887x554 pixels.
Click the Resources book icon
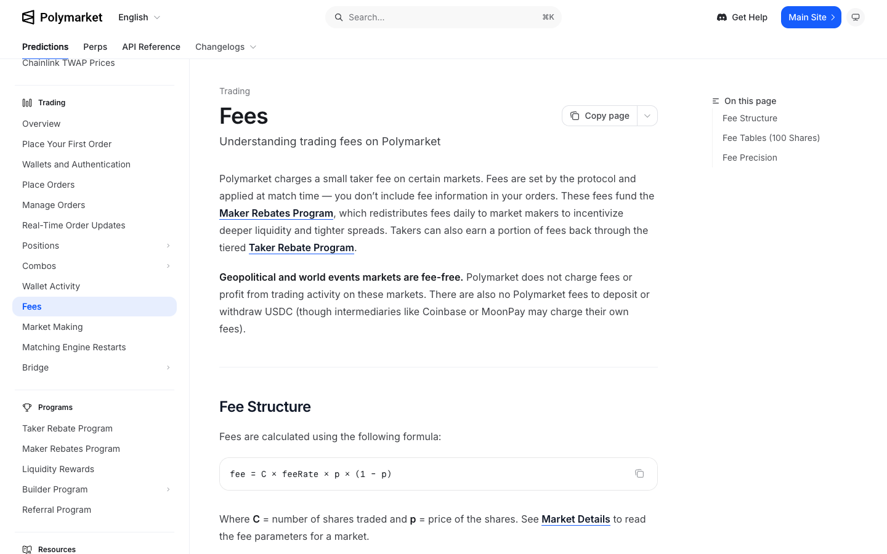27,549
